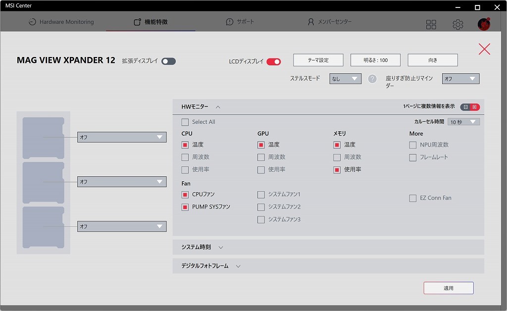Switch to 機能特徴 tab
Screen dimensions: 507x311
point(151,22)
